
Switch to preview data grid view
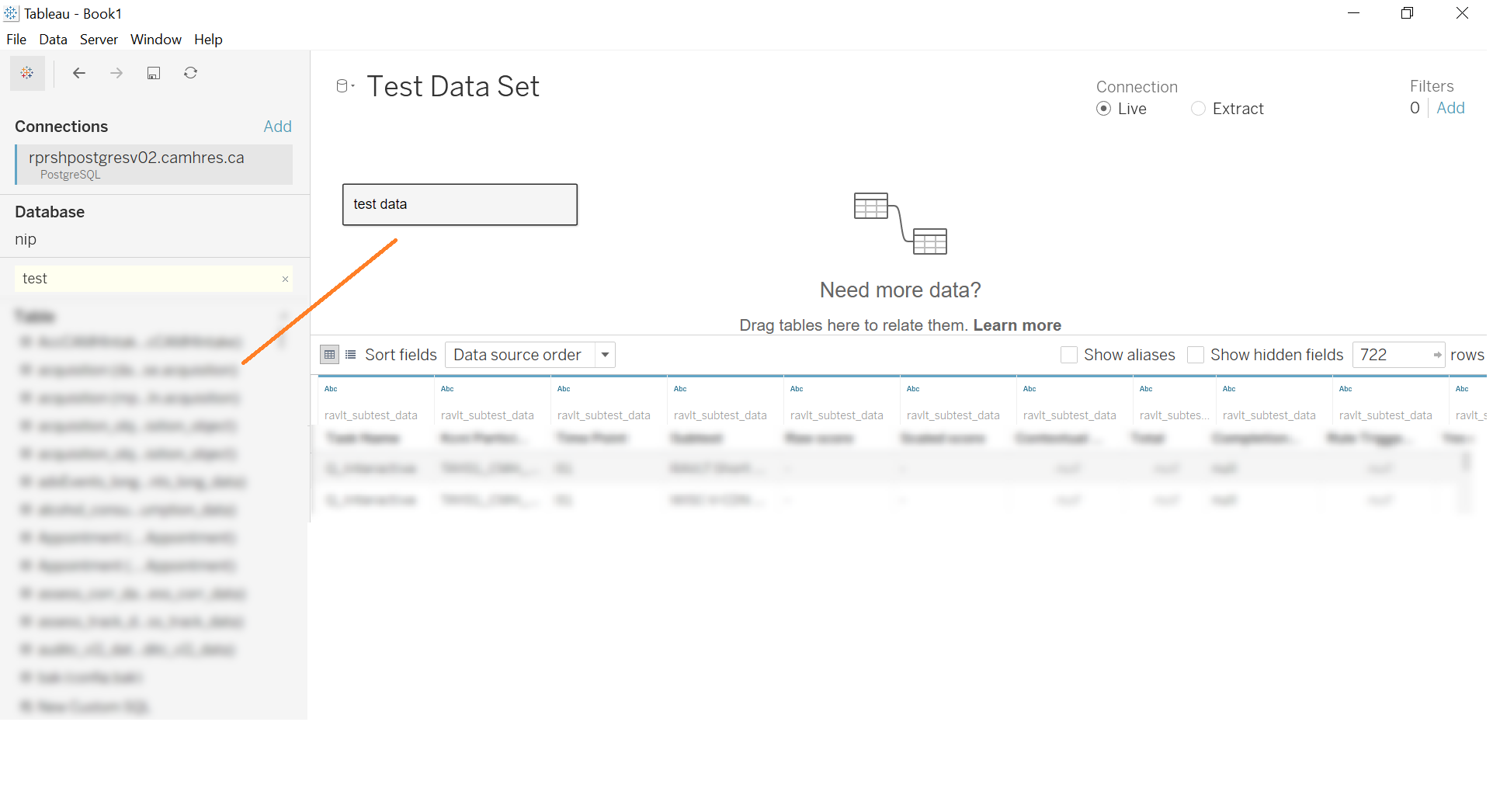330,355
